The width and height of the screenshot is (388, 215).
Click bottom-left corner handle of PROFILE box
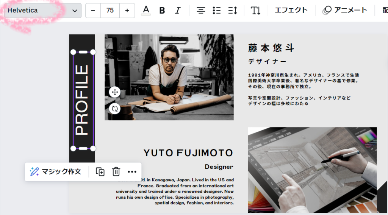point(73,148)
